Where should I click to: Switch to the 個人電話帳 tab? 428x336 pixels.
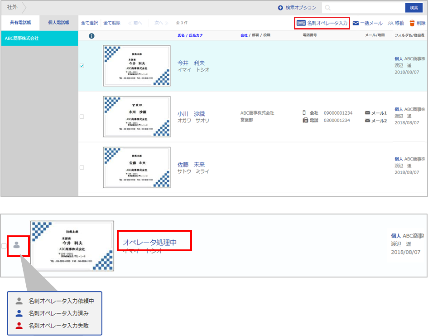coord(59,23)
